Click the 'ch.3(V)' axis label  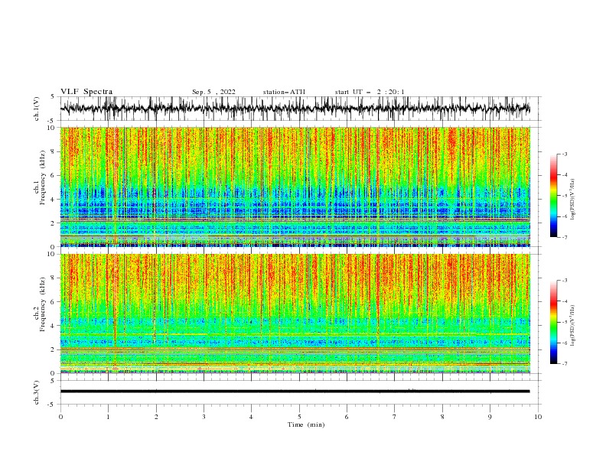(x=37, y=392)
